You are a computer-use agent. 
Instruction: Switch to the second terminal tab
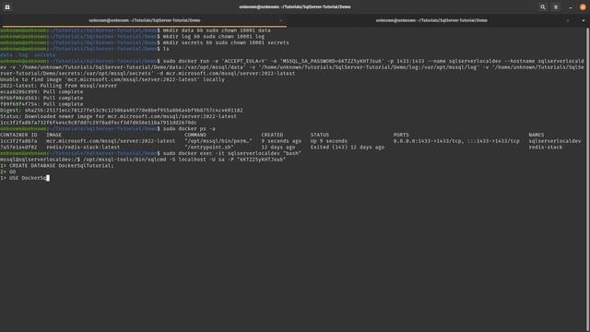[431, 20]
